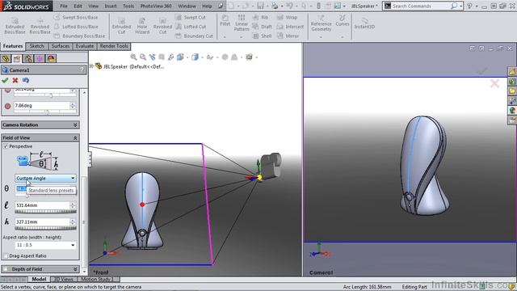The width and height of the screenshot is (517, 291).
Task: Toggle Instant3D
Action: click(x=364, y=23)
